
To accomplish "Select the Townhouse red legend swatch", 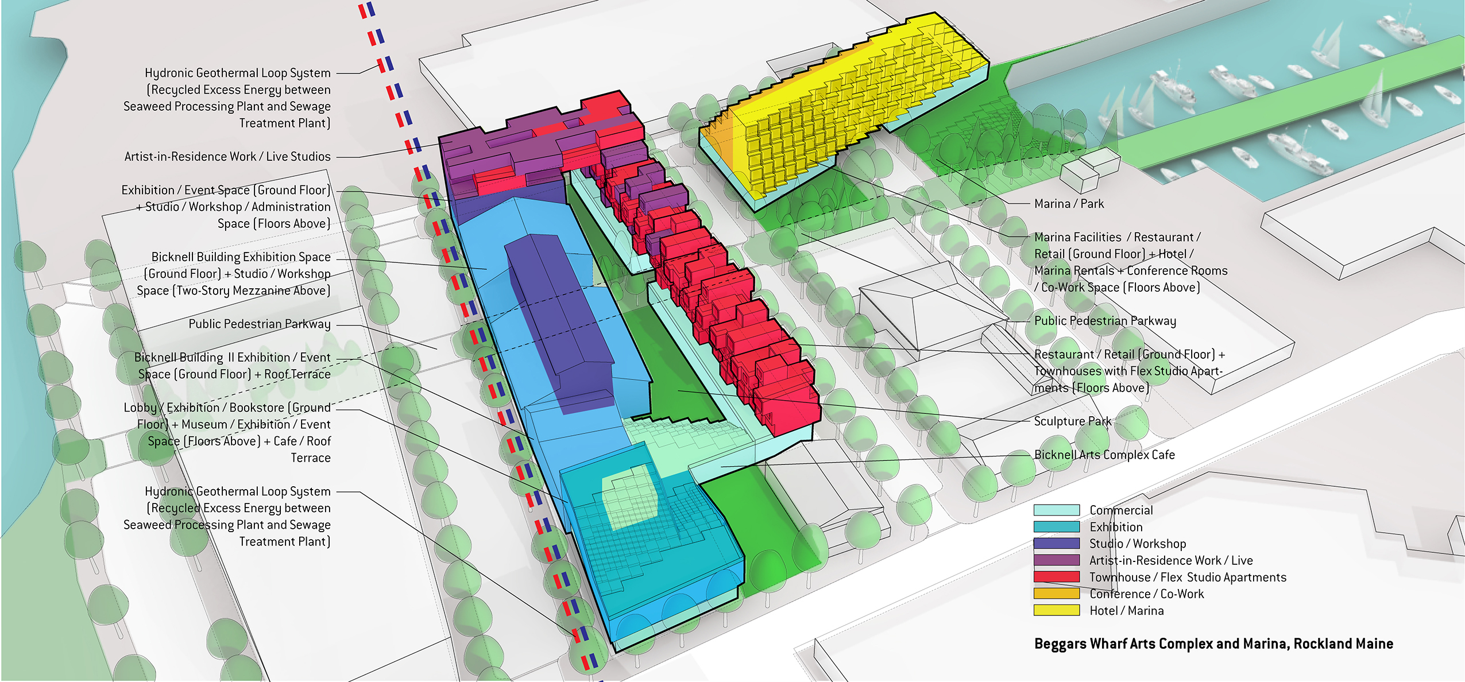I will 1056,576.
